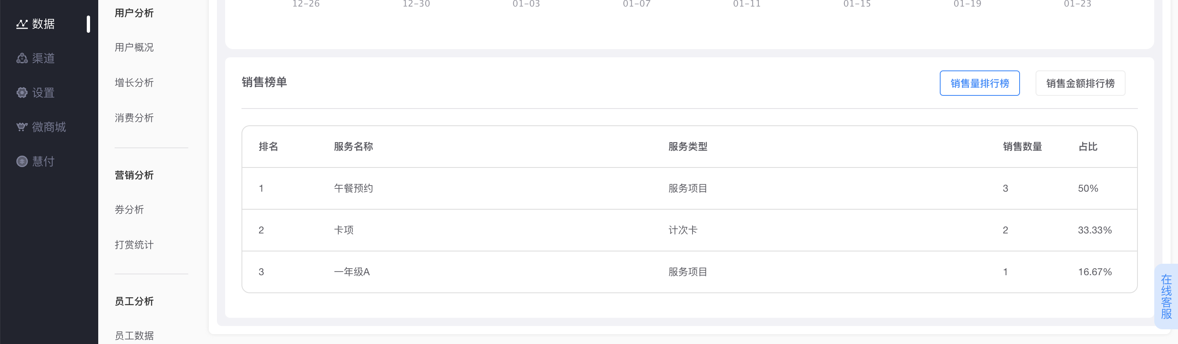Click the 销售数量 column header

coord(1022,147)
